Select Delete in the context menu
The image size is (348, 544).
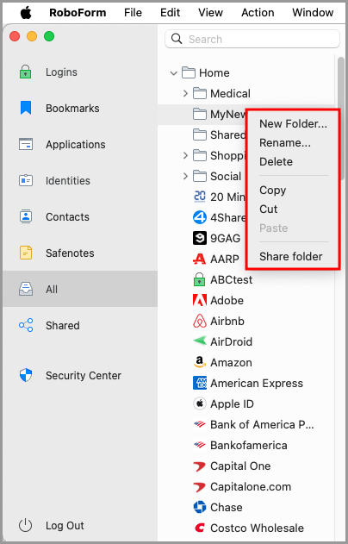point(276,162)
